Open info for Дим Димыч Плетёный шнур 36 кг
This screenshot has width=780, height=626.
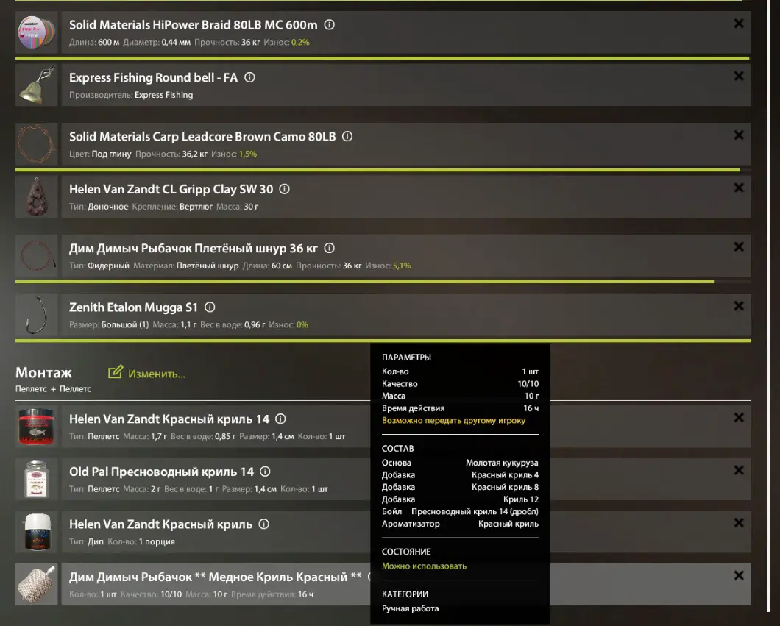[x=330, y=248]
